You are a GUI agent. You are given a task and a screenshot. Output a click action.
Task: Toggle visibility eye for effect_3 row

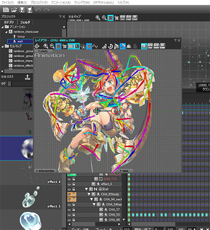click(69, 184)
